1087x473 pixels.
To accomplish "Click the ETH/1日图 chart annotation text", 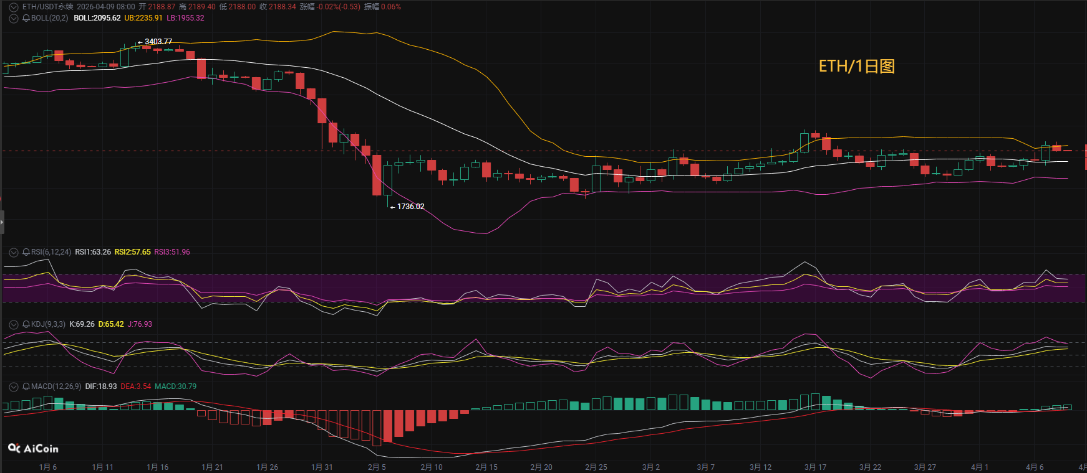I will click(856, 67).
